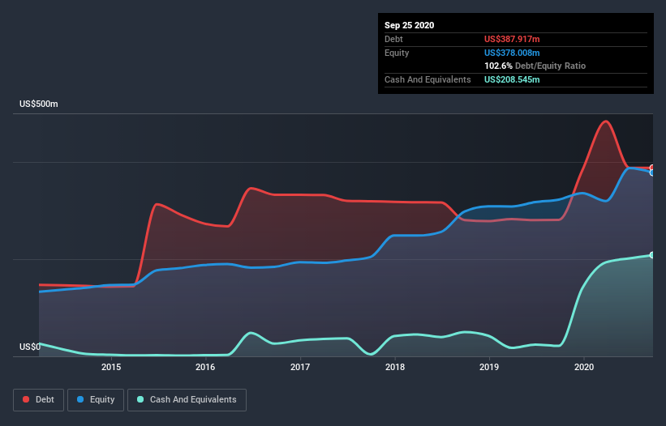
Task: Click the 2016 x-axis label
Action: click(205, 367)
